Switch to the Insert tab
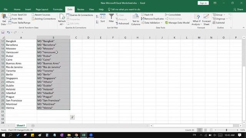Screen dimensions: 246x138 pyautogui.click(x=28, y=9)
